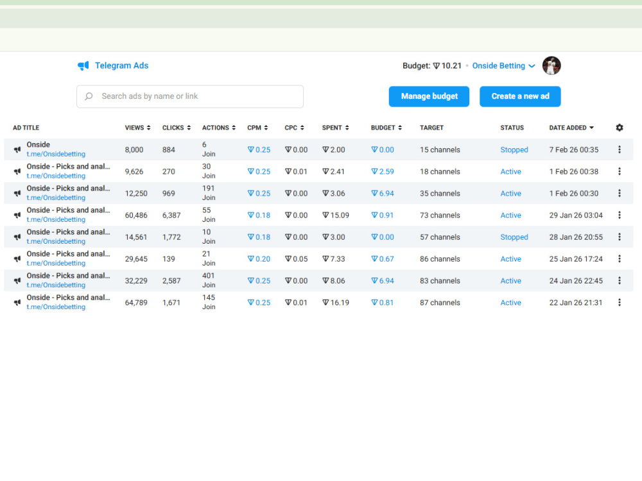642x481 pixels.
Task: Open the options menu for the 1 Feb 26 00:30 ad
Action: (619, 193)
